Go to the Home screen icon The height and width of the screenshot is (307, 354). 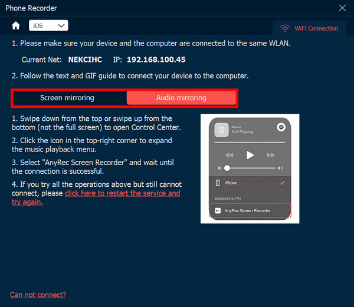[x=16, y=25]
